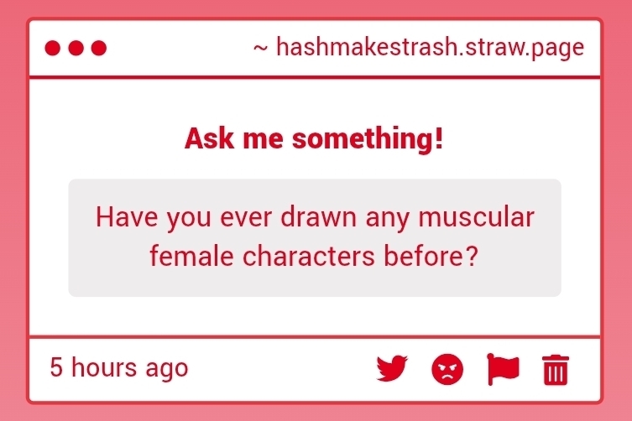The image size is (632, 421).
Task: Click the gray question box left padding
Action: (x=80, y=237)
